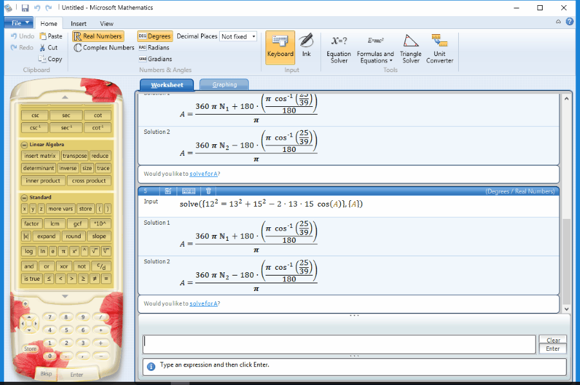This screenshot has height=385, width=580.
Task: Switch to the Insert ribbon tab
Action: tap(79, 24)
